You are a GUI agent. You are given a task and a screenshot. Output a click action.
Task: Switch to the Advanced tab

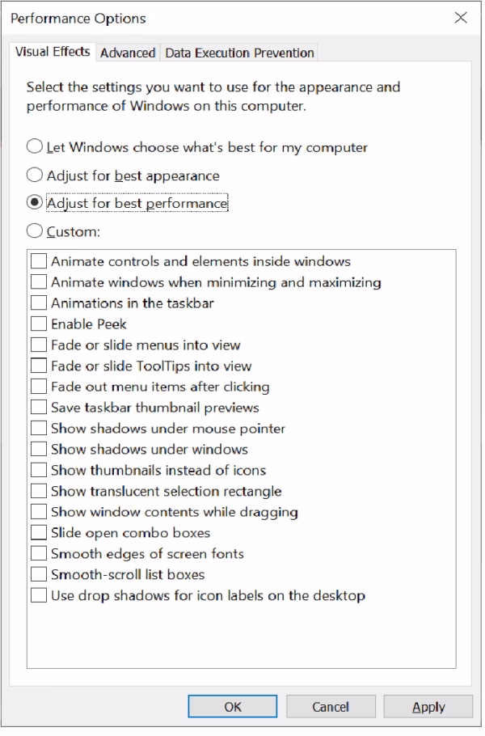point(128,53)
